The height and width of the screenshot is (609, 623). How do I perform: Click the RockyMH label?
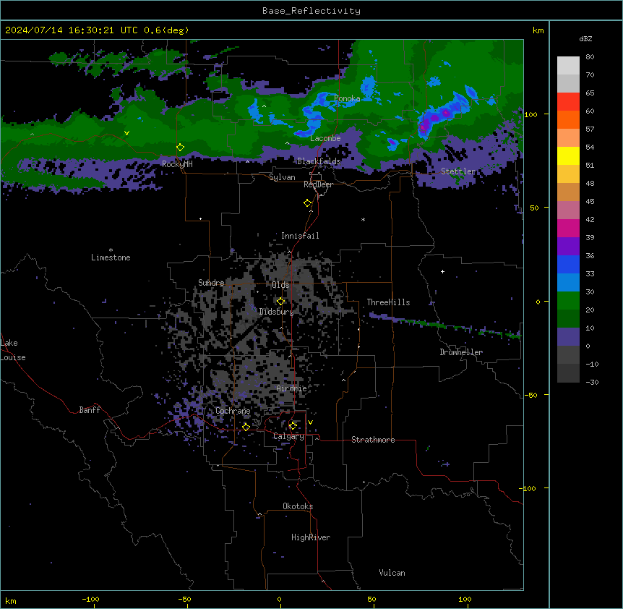point(177,164)
